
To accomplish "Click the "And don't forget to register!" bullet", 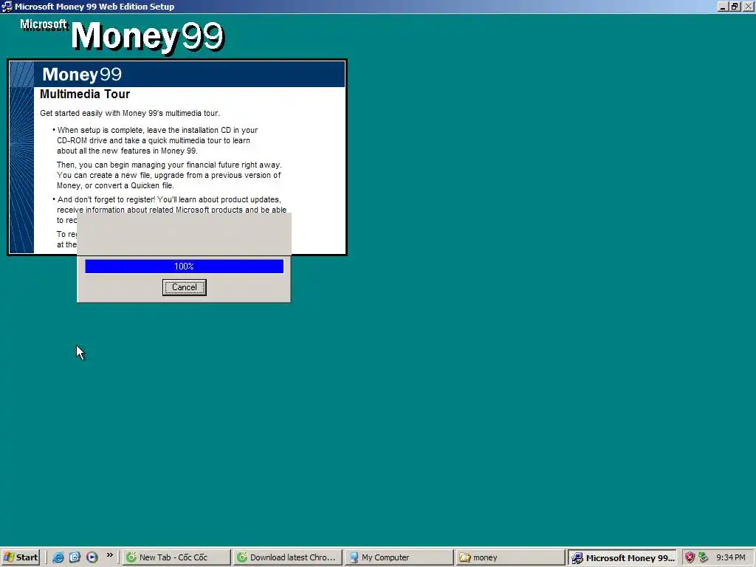I will click(x=169, y=199).
